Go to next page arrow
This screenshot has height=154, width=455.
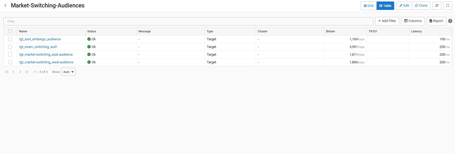click(20, 72)
